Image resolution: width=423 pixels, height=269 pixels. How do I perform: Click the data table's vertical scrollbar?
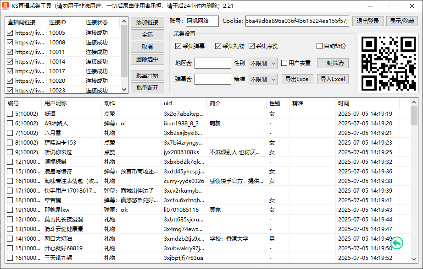[414, 183]
